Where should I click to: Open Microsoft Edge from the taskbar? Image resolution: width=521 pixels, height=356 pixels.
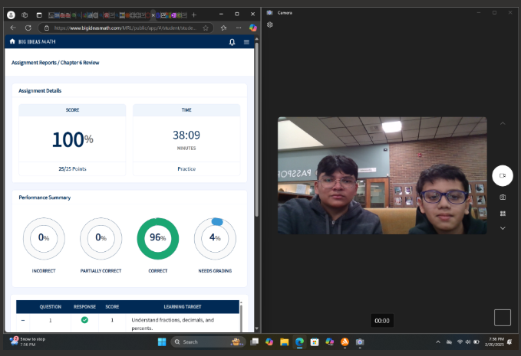[300, 341]
